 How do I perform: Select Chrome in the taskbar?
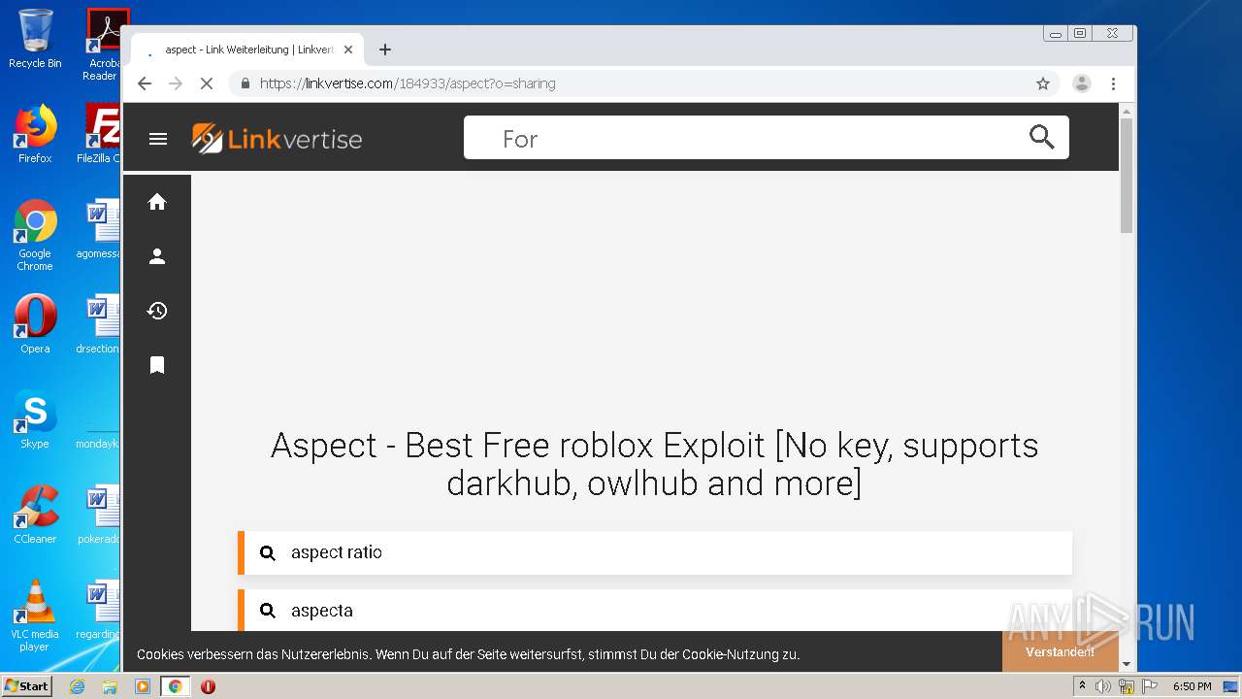click(x=175, y=686)
